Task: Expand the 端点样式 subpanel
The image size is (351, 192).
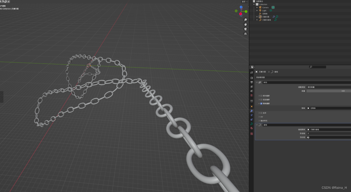Action: 259,121
